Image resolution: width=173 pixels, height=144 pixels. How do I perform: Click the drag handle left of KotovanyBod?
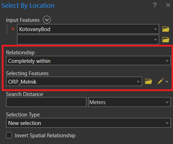click(x=7, y=29)
